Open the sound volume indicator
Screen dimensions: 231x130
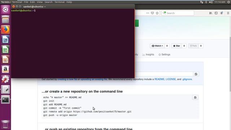[x=211, y=2]
